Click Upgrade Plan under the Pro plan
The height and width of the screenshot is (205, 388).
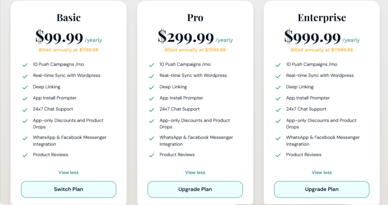coord(195,189)
